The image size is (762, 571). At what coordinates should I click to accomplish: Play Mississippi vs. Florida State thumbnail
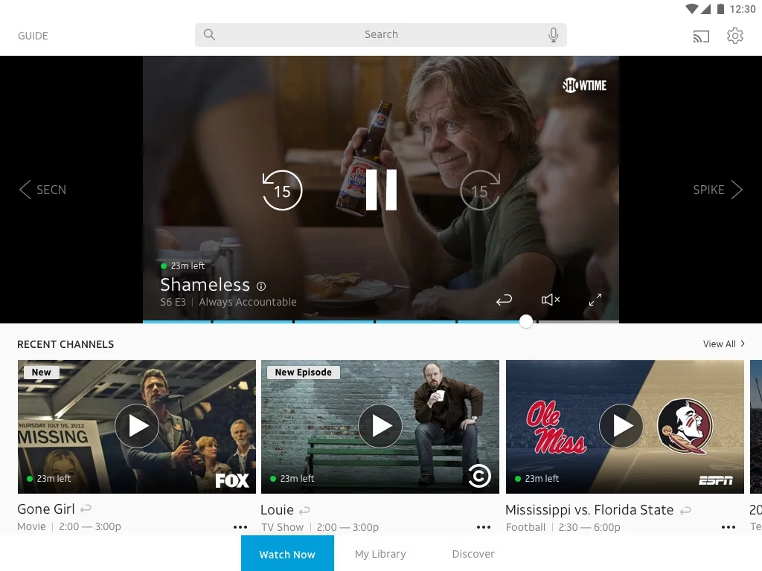click(x=621, y=426)
